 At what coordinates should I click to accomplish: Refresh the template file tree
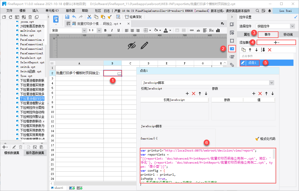11,17
